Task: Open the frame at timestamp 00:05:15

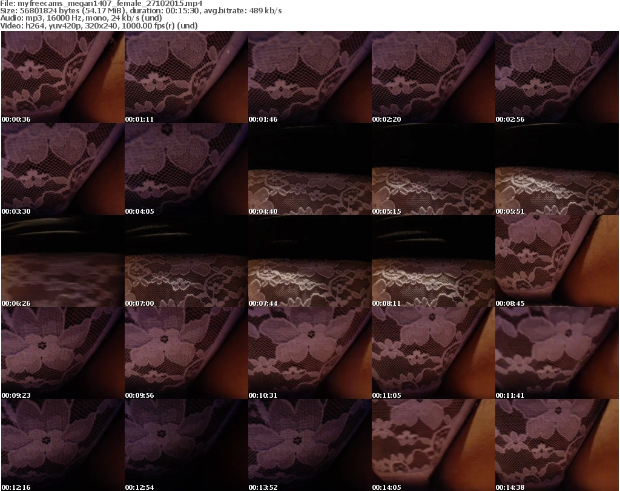Action: pos(433,169)
